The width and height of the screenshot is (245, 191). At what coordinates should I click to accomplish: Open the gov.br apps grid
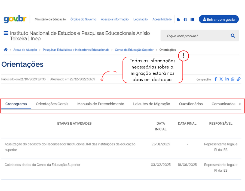(x=192, y=20)
